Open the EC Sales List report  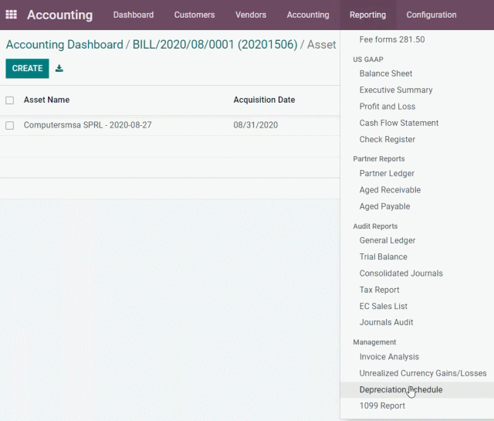(384, 306)
